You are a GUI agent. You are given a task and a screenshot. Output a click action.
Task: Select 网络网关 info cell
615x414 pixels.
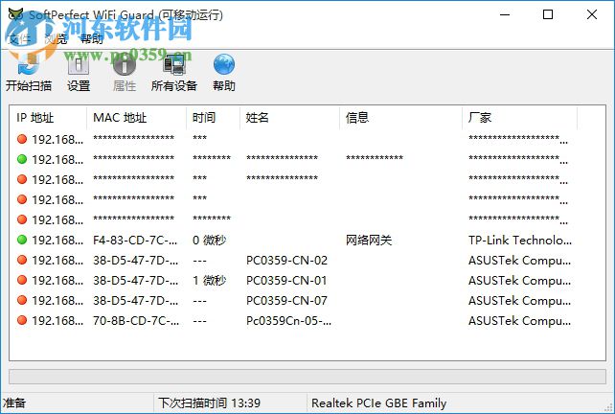pyautogui.click(x=369, y=241)
